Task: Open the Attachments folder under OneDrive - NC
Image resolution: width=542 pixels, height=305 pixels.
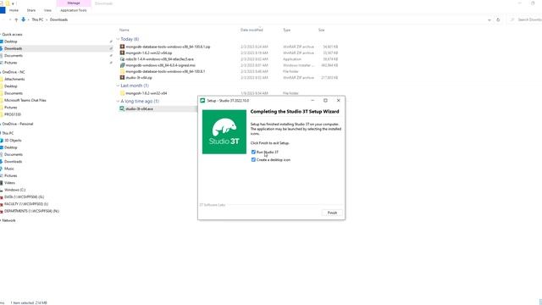Action: (x=14, y=79)
